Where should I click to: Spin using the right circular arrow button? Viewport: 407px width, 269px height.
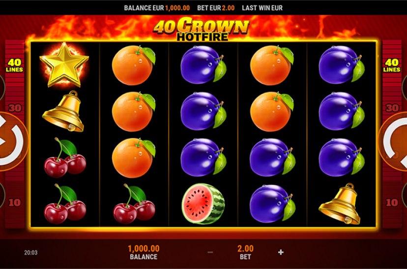393,142
